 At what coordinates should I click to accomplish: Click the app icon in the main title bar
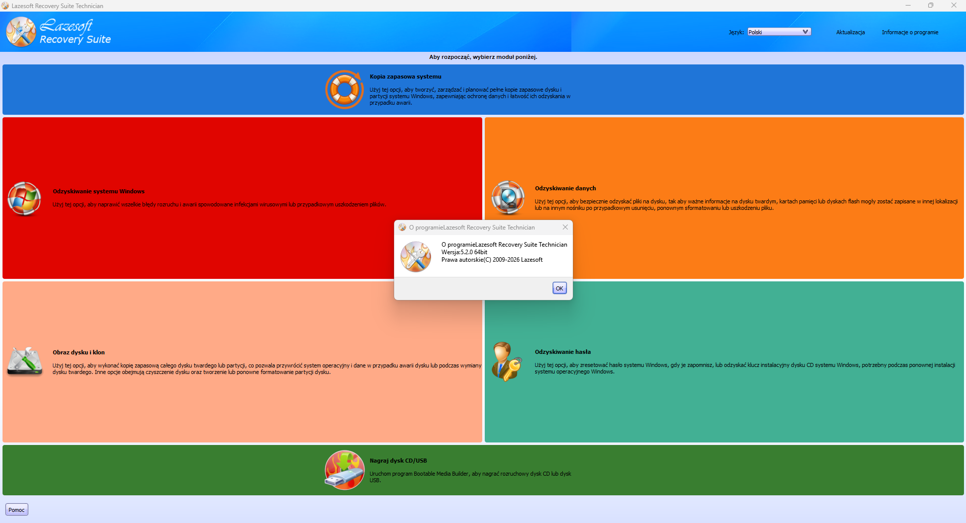(6, 6)
